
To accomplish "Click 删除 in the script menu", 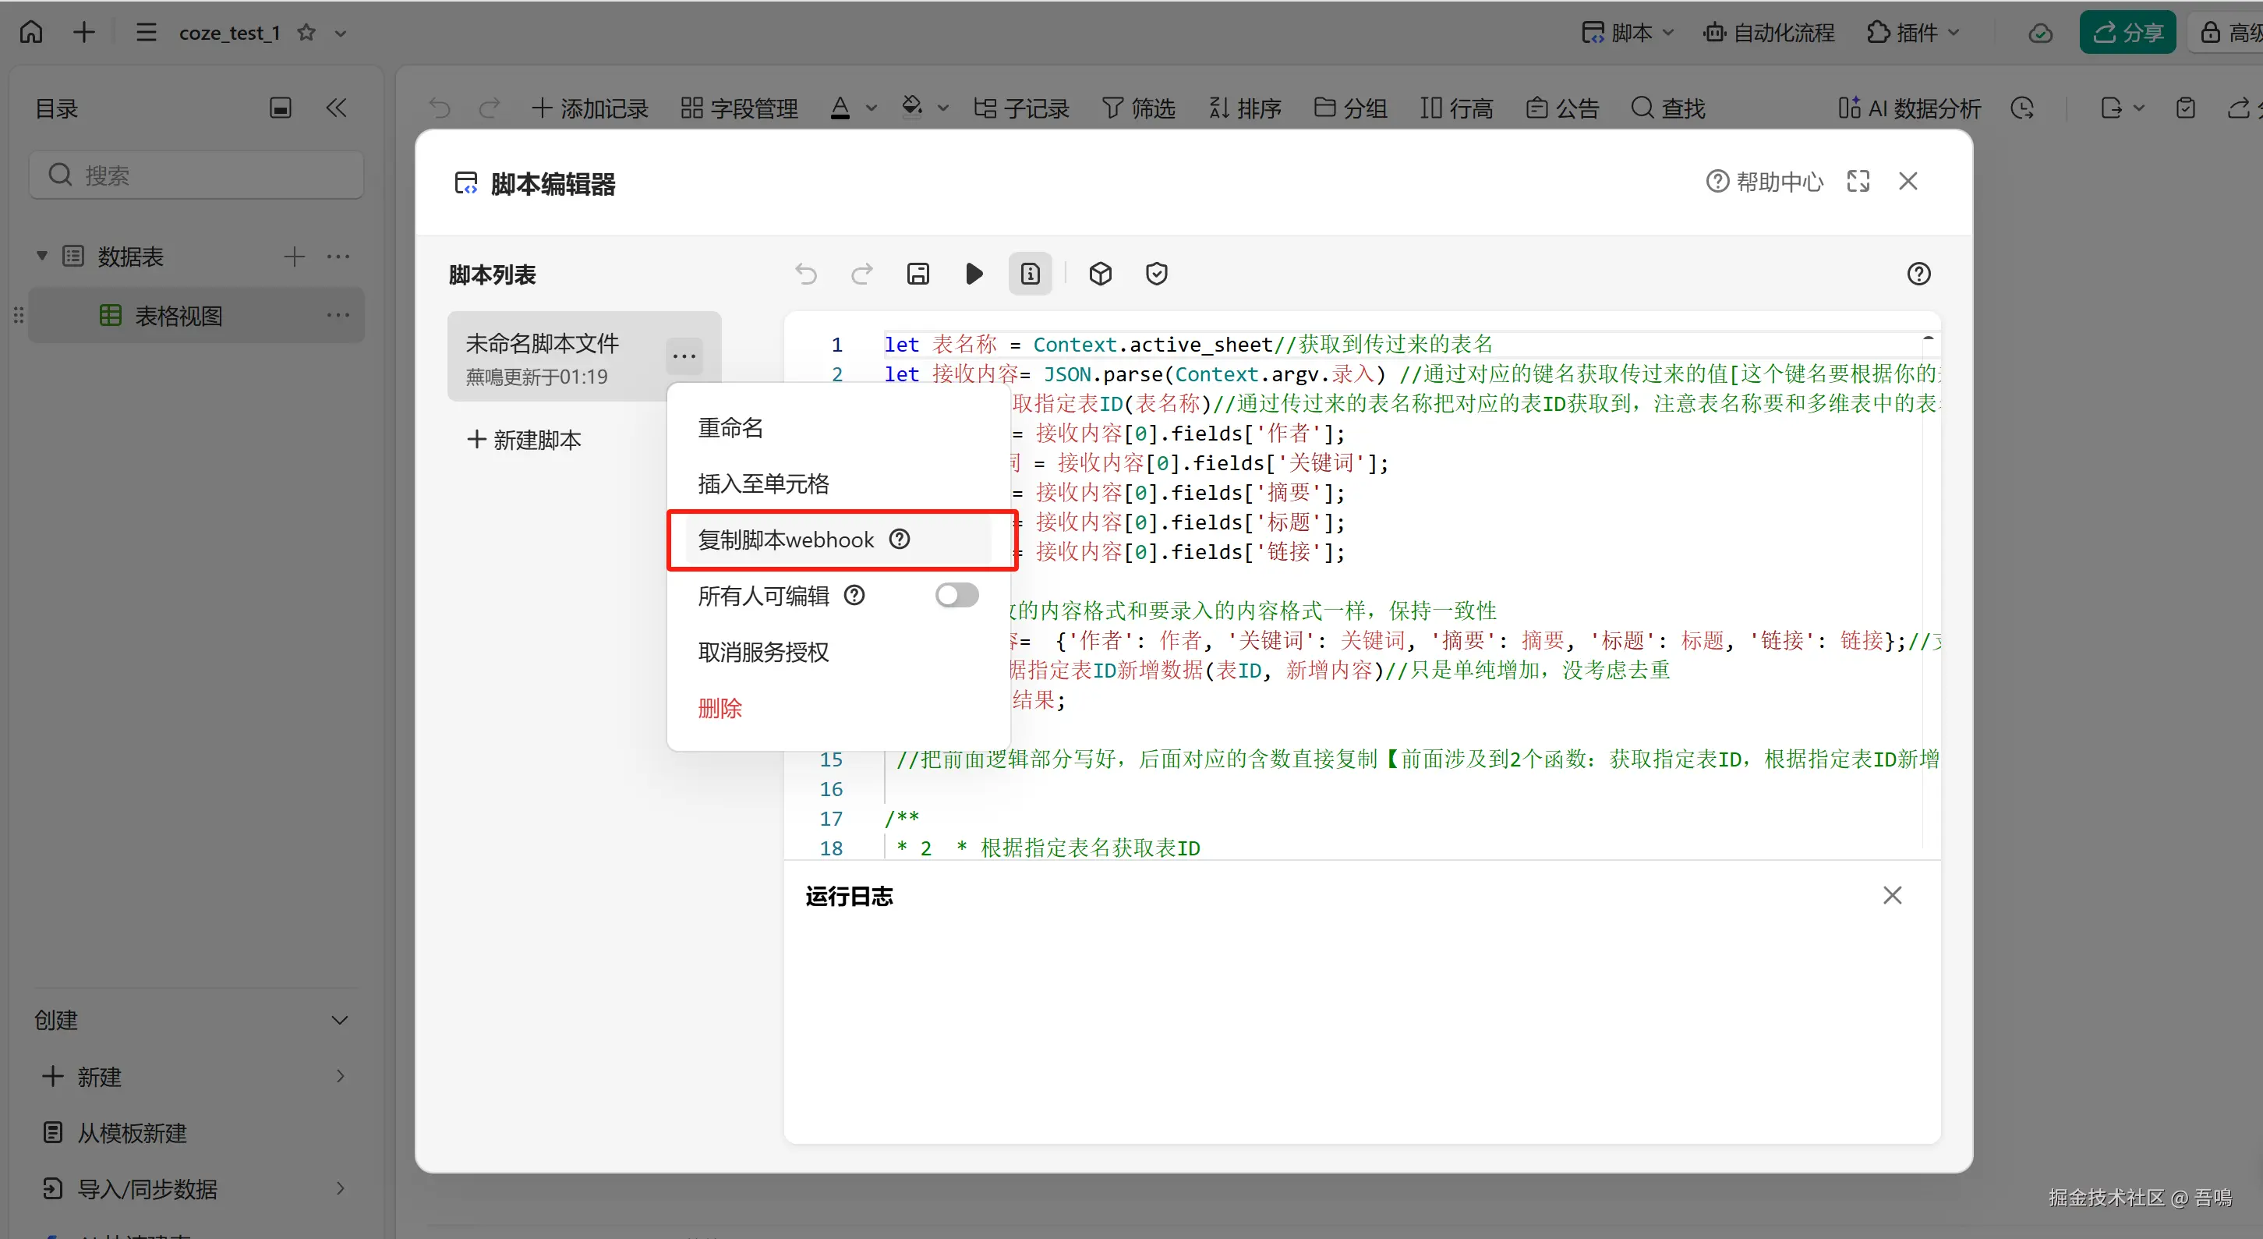I will point(720,708).
